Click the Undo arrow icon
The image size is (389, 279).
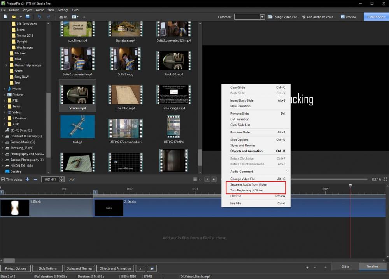point(39,17)
